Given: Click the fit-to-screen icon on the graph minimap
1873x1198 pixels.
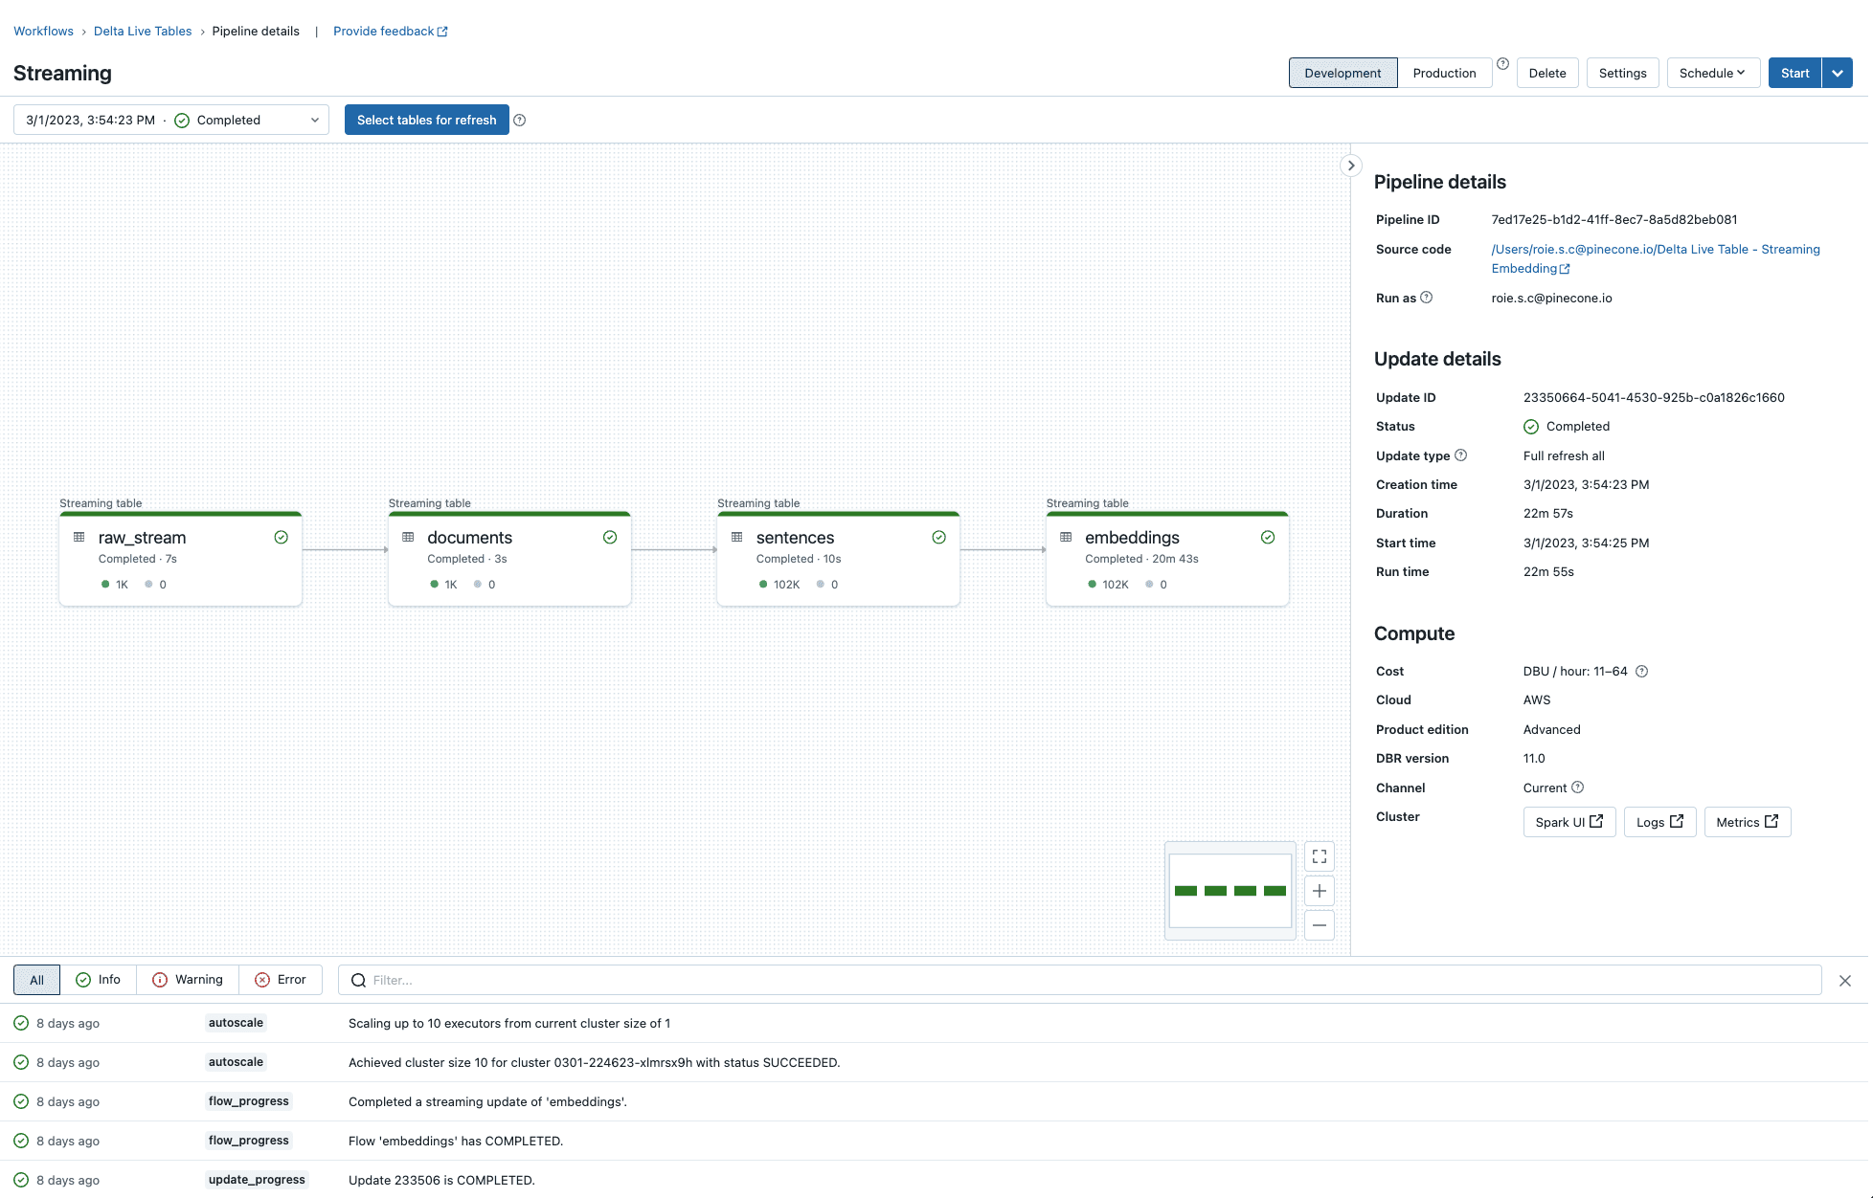Looking at the screenshot, I should [x=1319, y=856].
